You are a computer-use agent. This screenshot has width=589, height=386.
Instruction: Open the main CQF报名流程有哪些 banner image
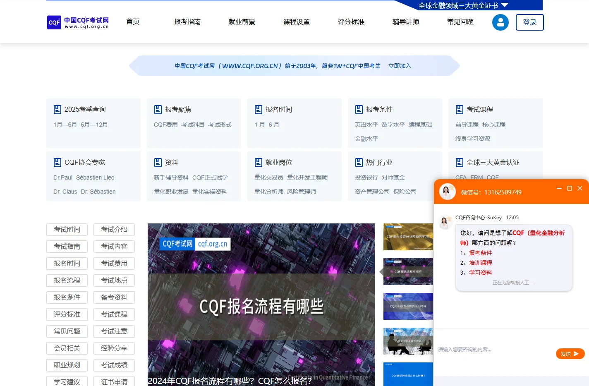[261, 304]
